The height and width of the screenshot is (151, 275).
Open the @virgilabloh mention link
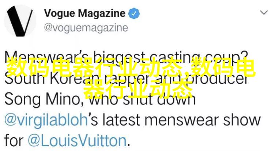(46, 120)
